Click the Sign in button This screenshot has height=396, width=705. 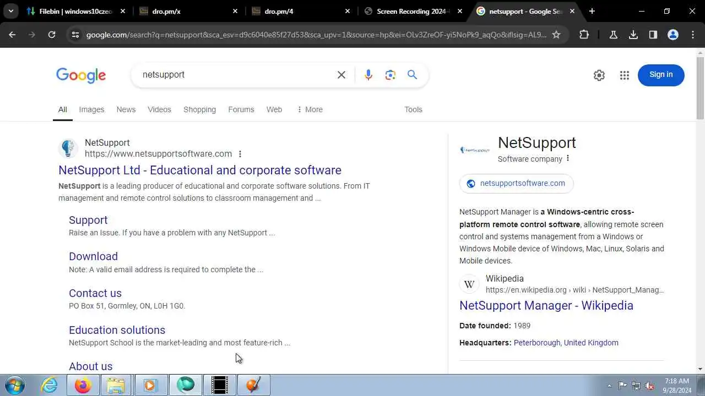coord(661,75)
